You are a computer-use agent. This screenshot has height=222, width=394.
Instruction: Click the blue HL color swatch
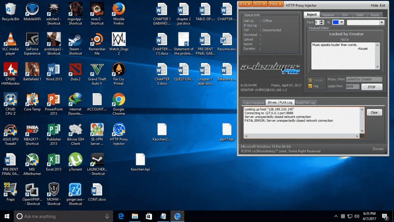coord(336,22)
